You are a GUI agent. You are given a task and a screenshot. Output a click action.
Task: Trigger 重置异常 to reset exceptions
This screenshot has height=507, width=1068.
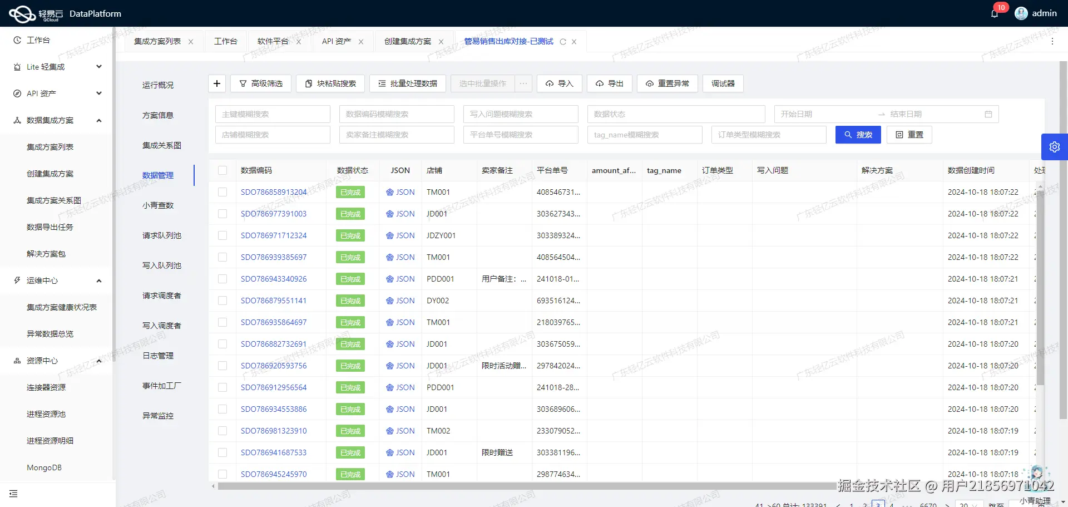point(667,83)
